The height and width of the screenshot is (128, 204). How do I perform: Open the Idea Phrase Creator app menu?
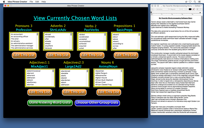[17, 2]
